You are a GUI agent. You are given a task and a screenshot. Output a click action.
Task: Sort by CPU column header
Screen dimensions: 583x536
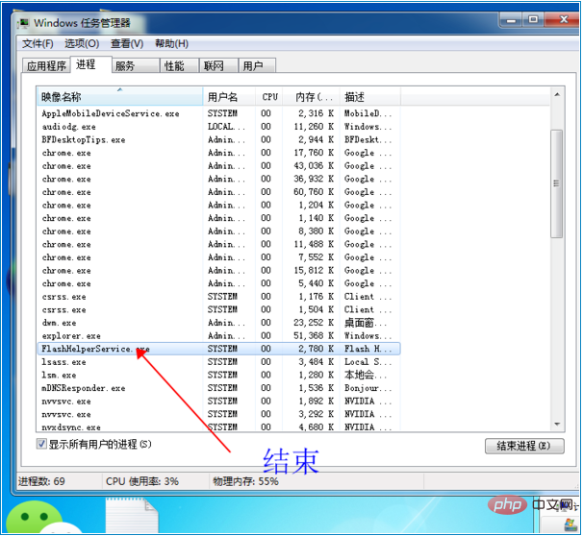(268, 97)
